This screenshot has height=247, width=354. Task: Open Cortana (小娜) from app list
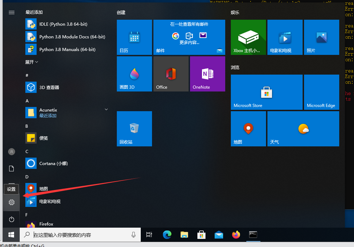(x=53, y=164)
